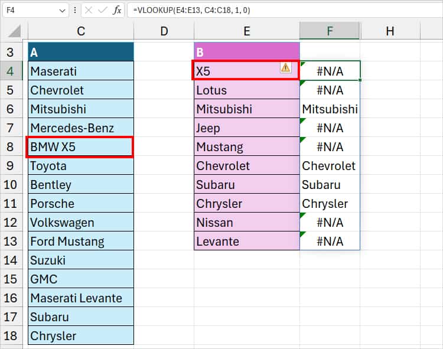
Task: Select row 18 header
Action: [x=11, y=336]
